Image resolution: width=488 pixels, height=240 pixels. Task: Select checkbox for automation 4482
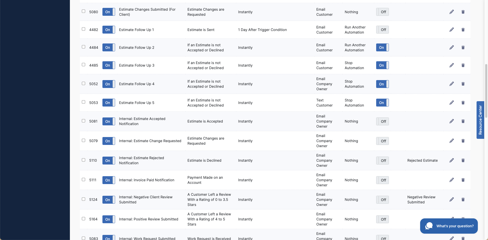pos(83,29)
